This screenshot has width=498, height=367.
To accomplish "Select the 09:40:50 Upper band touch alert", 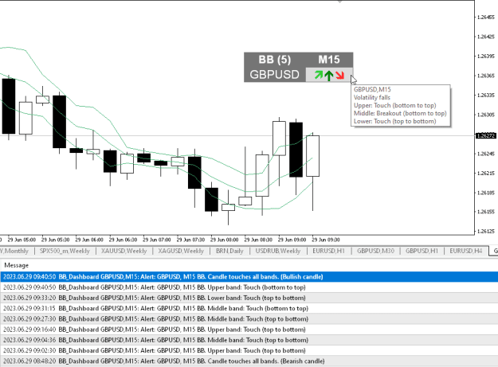I will pyautogui.click(x=249, y=287).
